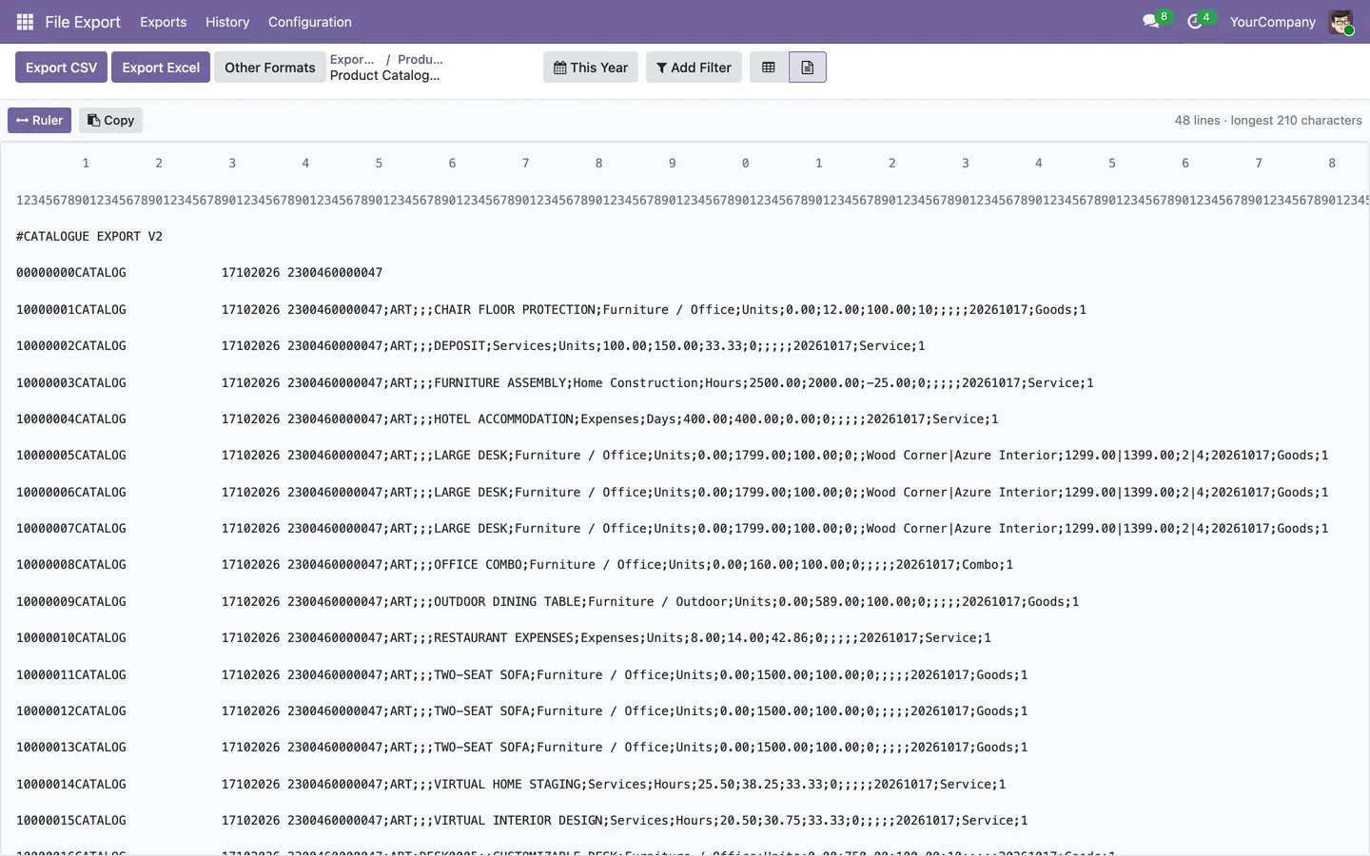Select the 10000012CATALOG TWO-SEAT SOFA line
This screenshot has height=856, width=1370.
522,710
